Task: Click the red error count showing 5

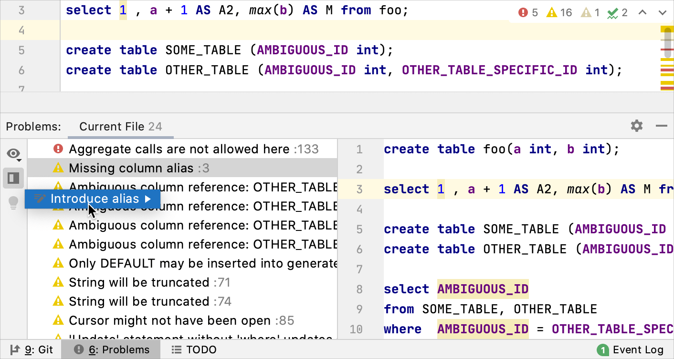Action: [x=527, y=12]
